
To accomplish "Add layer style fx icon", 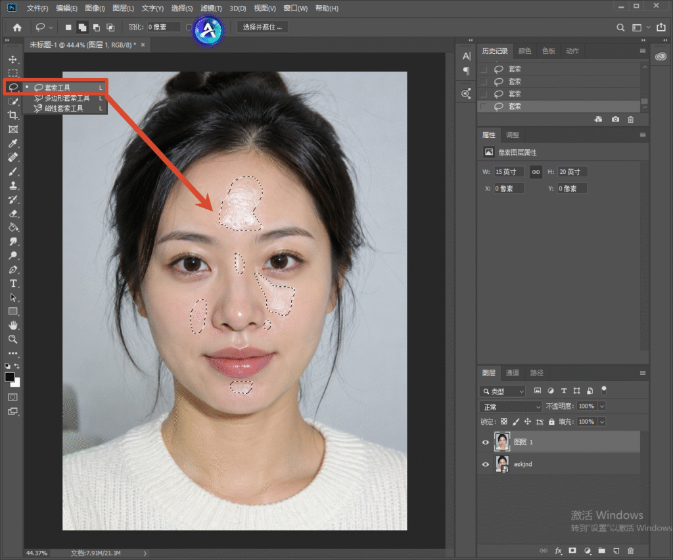I will tap(558, 551).
